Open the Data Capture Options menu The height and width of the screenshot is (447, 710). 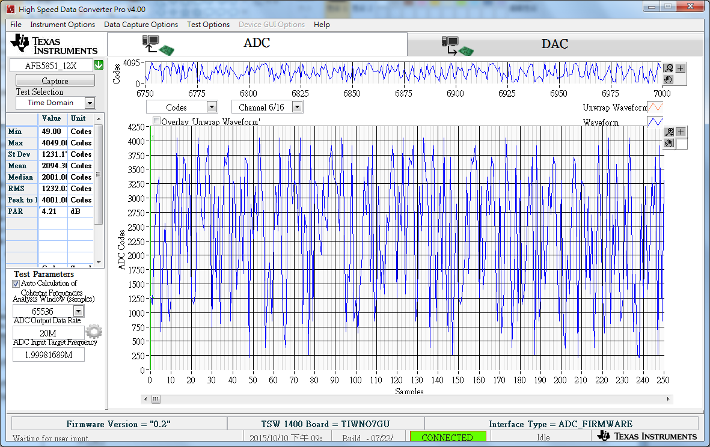[141, 25]
